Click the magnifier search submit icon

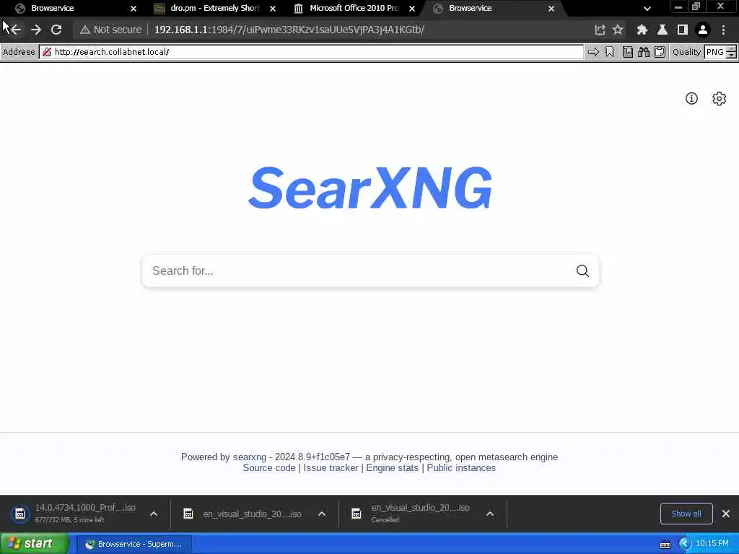(x=582, y=271)
